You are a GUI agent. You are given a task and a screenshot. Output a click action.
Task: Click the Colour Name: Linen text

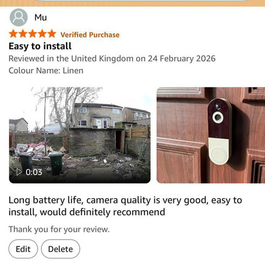(46, 71)
